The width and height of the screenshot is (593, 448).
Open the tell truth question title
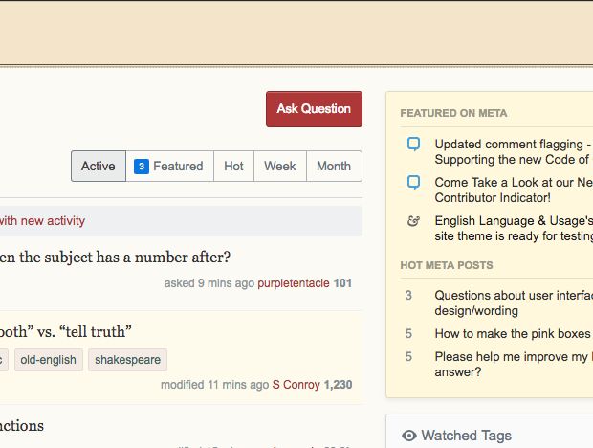coord(66,332)
